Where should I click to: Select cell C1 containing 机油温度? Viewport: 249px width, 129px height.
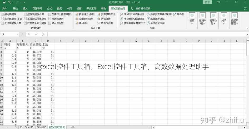click(36, 44)
